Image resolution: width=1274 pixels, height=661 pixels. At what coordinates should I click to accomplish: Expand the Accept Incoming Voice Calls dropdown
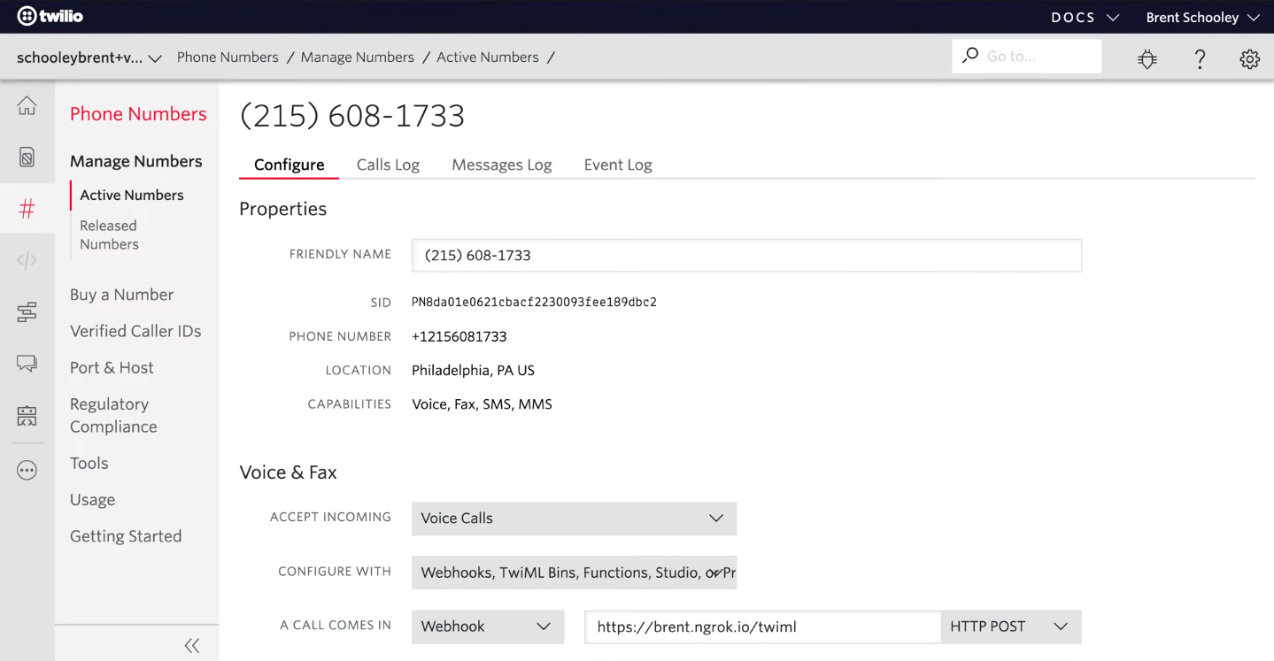pos(574,519)
